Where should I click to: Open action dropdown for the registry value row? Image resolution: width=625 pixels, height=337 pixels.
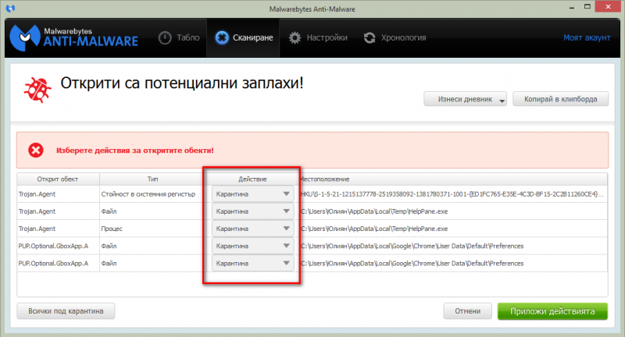pyautogui.click(x=252, y=194)
